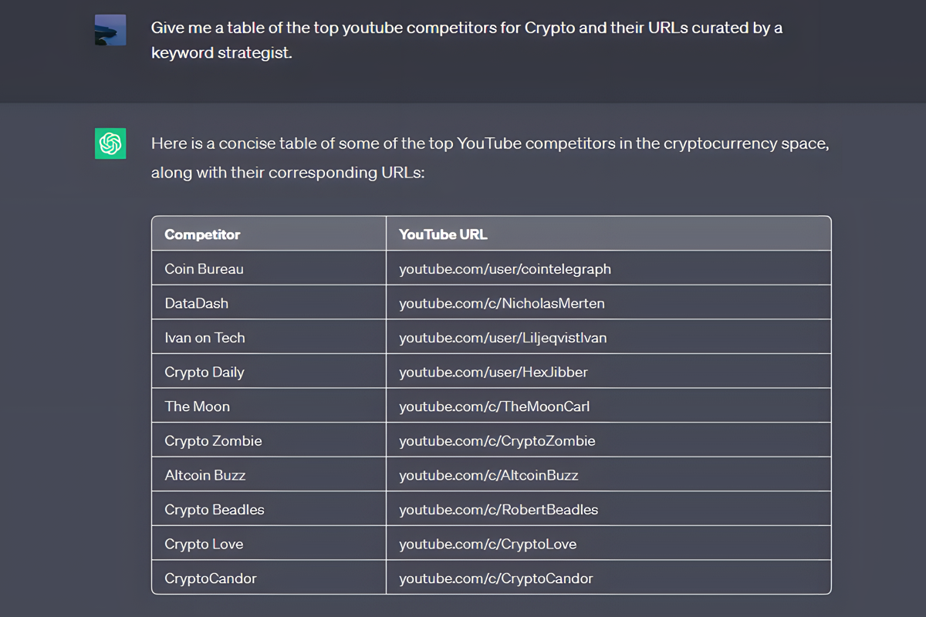Open the DataDash channel link NicholasMerten

[x=501, y=303]
